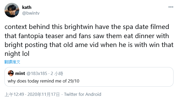178x100 pixels.
Task: Select the 2020年11月17日 date
Action: tap(44, 94)
